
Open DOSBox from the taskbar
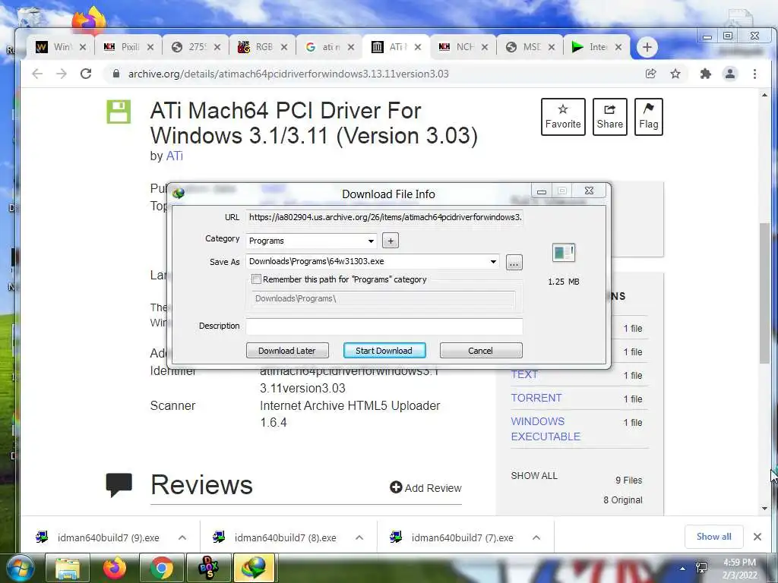(208, 568)
